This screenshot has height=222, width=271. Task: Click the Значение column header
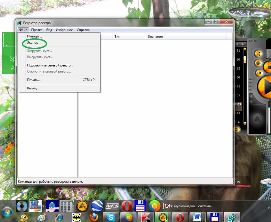155,36
